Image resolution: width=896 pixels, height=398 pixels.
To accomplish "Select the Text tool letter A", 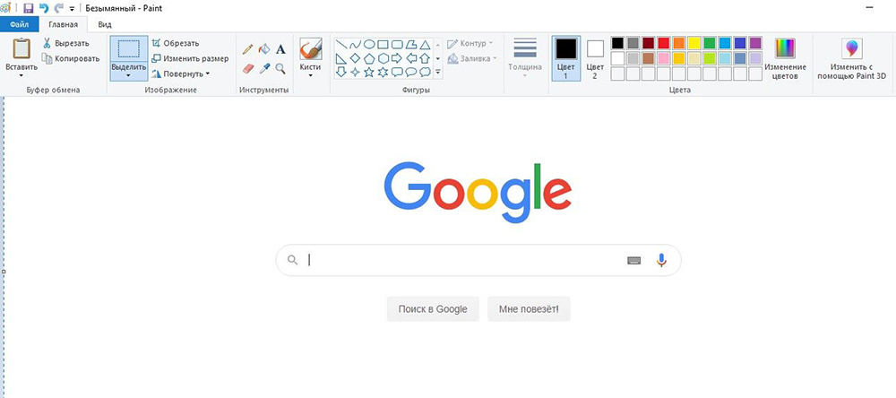I will [x=280, y=50].
